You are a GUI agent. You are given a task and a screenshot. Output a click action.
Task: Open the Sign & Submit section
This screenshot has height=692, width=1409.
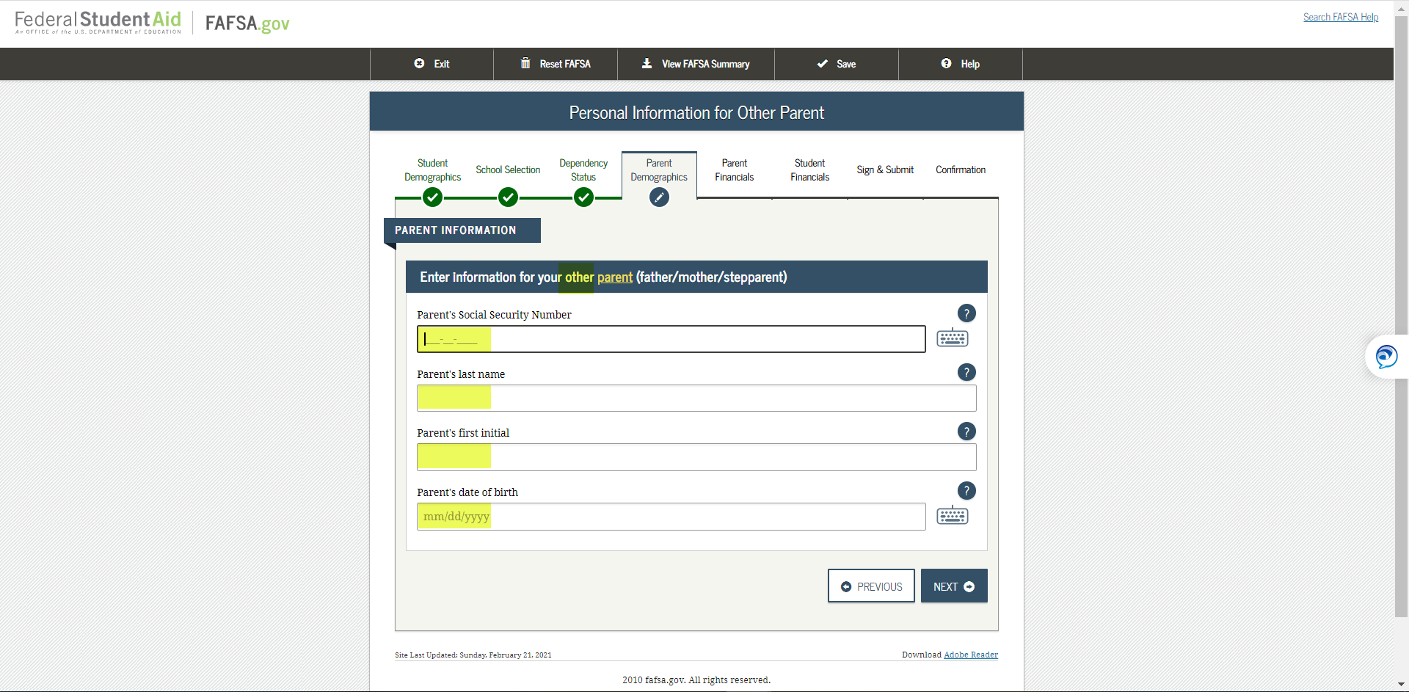coord(885,170)
